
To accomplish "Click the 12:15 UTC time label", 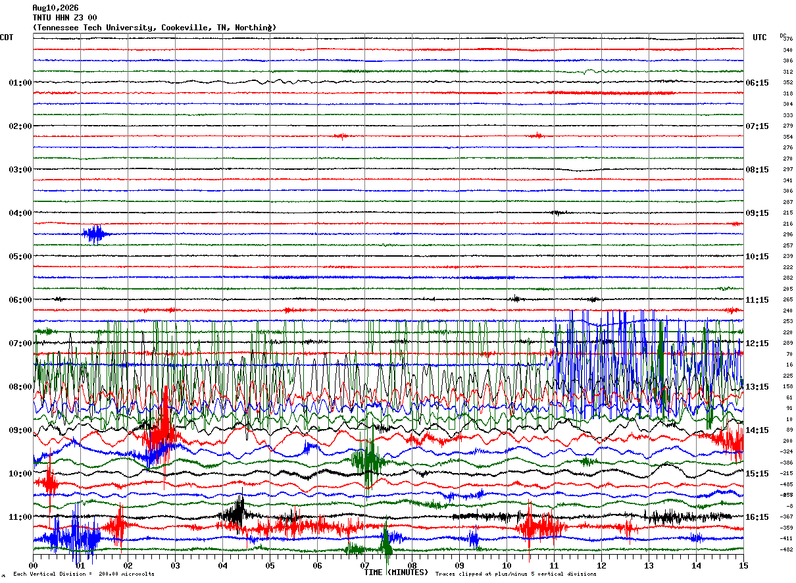I will point(757,343).
